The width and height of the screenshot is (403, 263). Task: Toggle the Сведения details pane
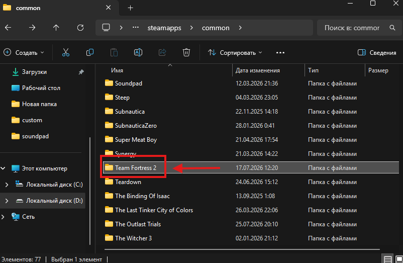pyautogui.click(x=377, y=52)
